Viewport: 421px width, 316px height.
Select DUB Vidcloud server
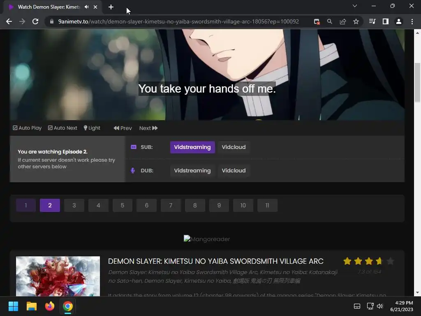coord(234,171)
